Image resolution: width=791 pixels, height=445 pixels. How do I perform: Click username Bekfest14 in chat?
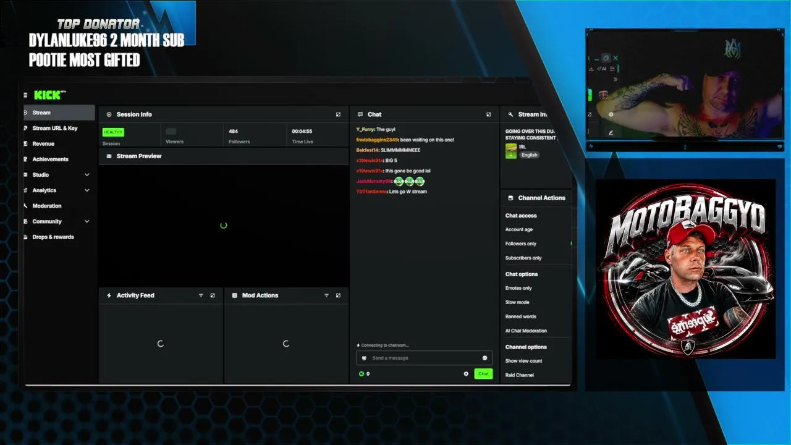click(368, 150)
